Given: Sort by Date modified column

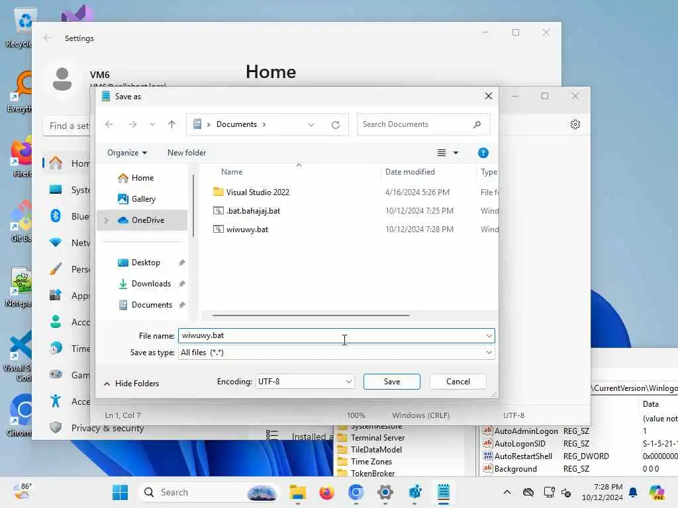Looking at the screenshot, I should pyautogui.click(x=410, y=172).
